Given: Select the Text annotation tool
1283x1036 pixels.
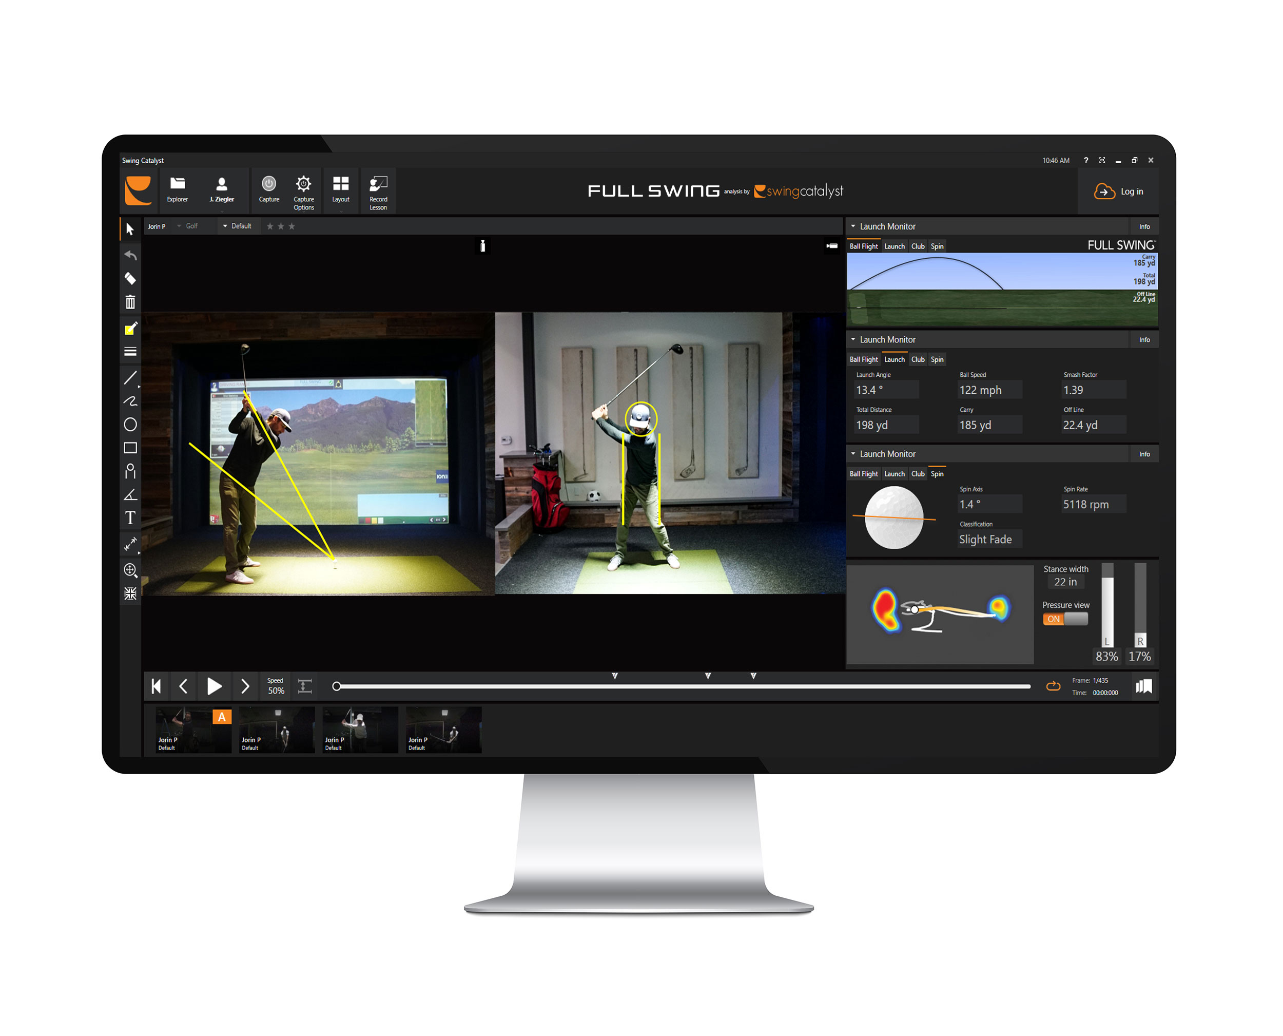Looking at the screenshot, I should coord(131,518).
